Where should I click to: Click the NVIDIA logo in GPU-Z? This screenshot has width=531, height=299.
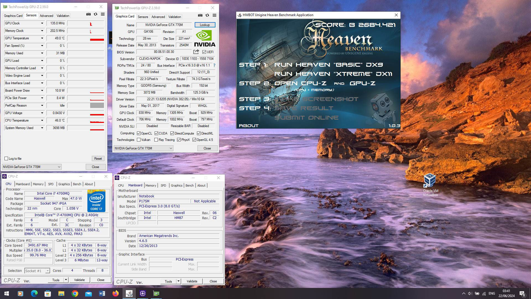(x=205, y=38)
